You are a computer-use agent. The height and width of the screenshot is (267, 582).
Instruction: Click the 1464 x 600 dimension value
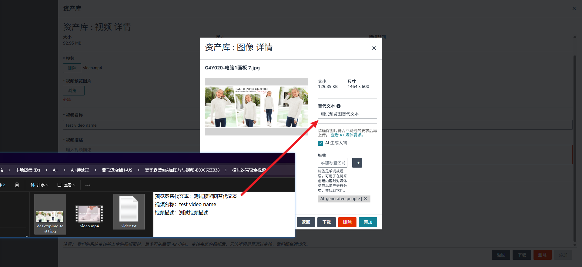358,86
